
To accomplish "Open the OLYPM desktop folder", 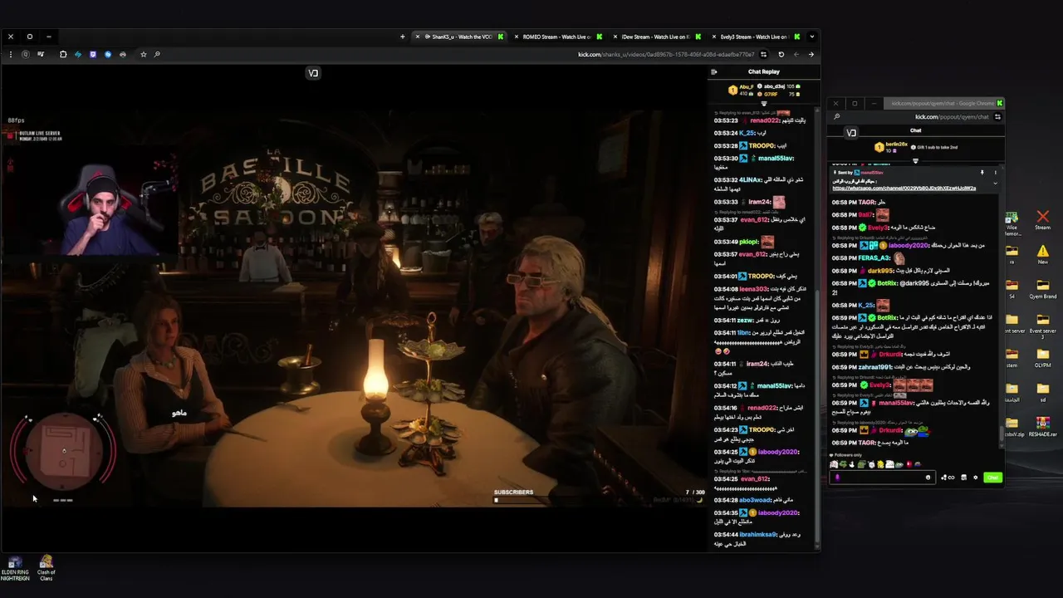I will (x=1042, y=357).
